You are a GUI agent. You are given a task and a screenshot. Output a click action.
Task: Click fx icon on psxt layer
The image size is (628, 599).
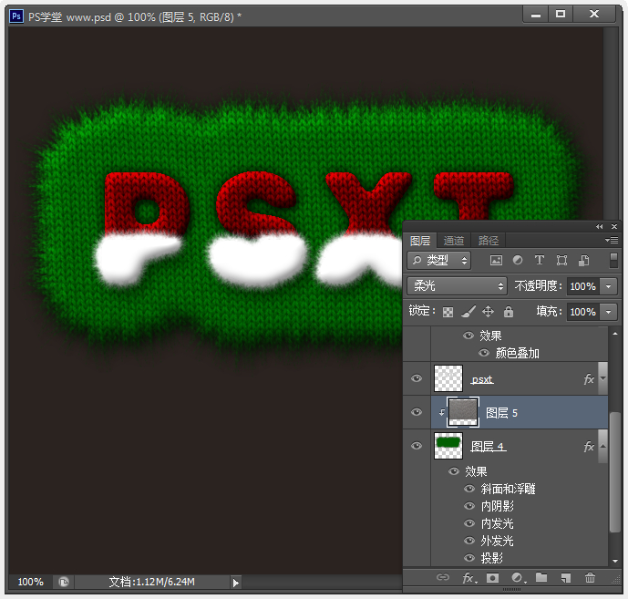click(x=588, y=379)
